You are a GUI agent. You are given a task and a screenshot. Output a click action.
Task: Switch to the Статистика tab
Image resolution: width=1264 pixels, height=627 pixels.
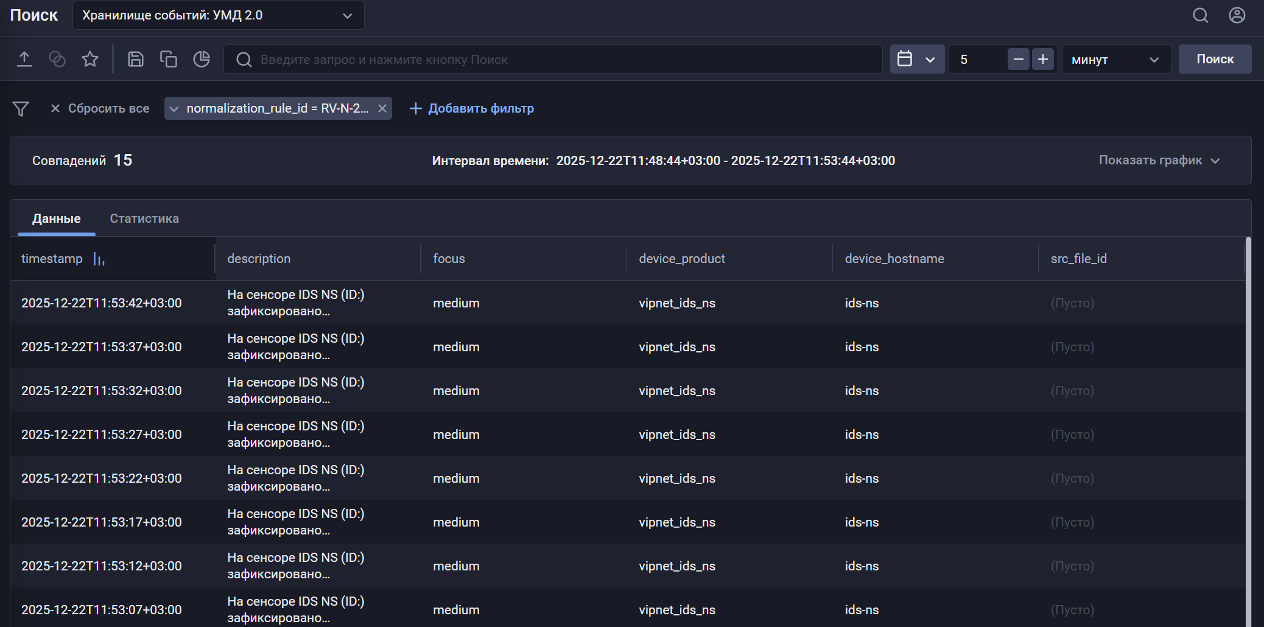pos(144,219)
